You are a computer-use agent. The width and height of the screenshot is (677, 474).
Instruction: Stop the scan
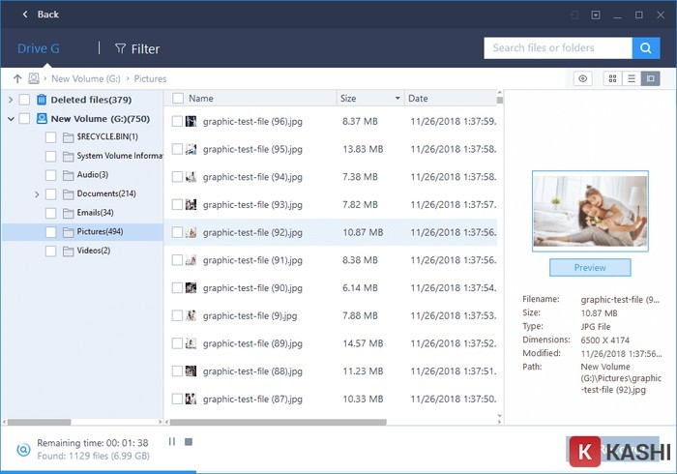pos(189,442)
